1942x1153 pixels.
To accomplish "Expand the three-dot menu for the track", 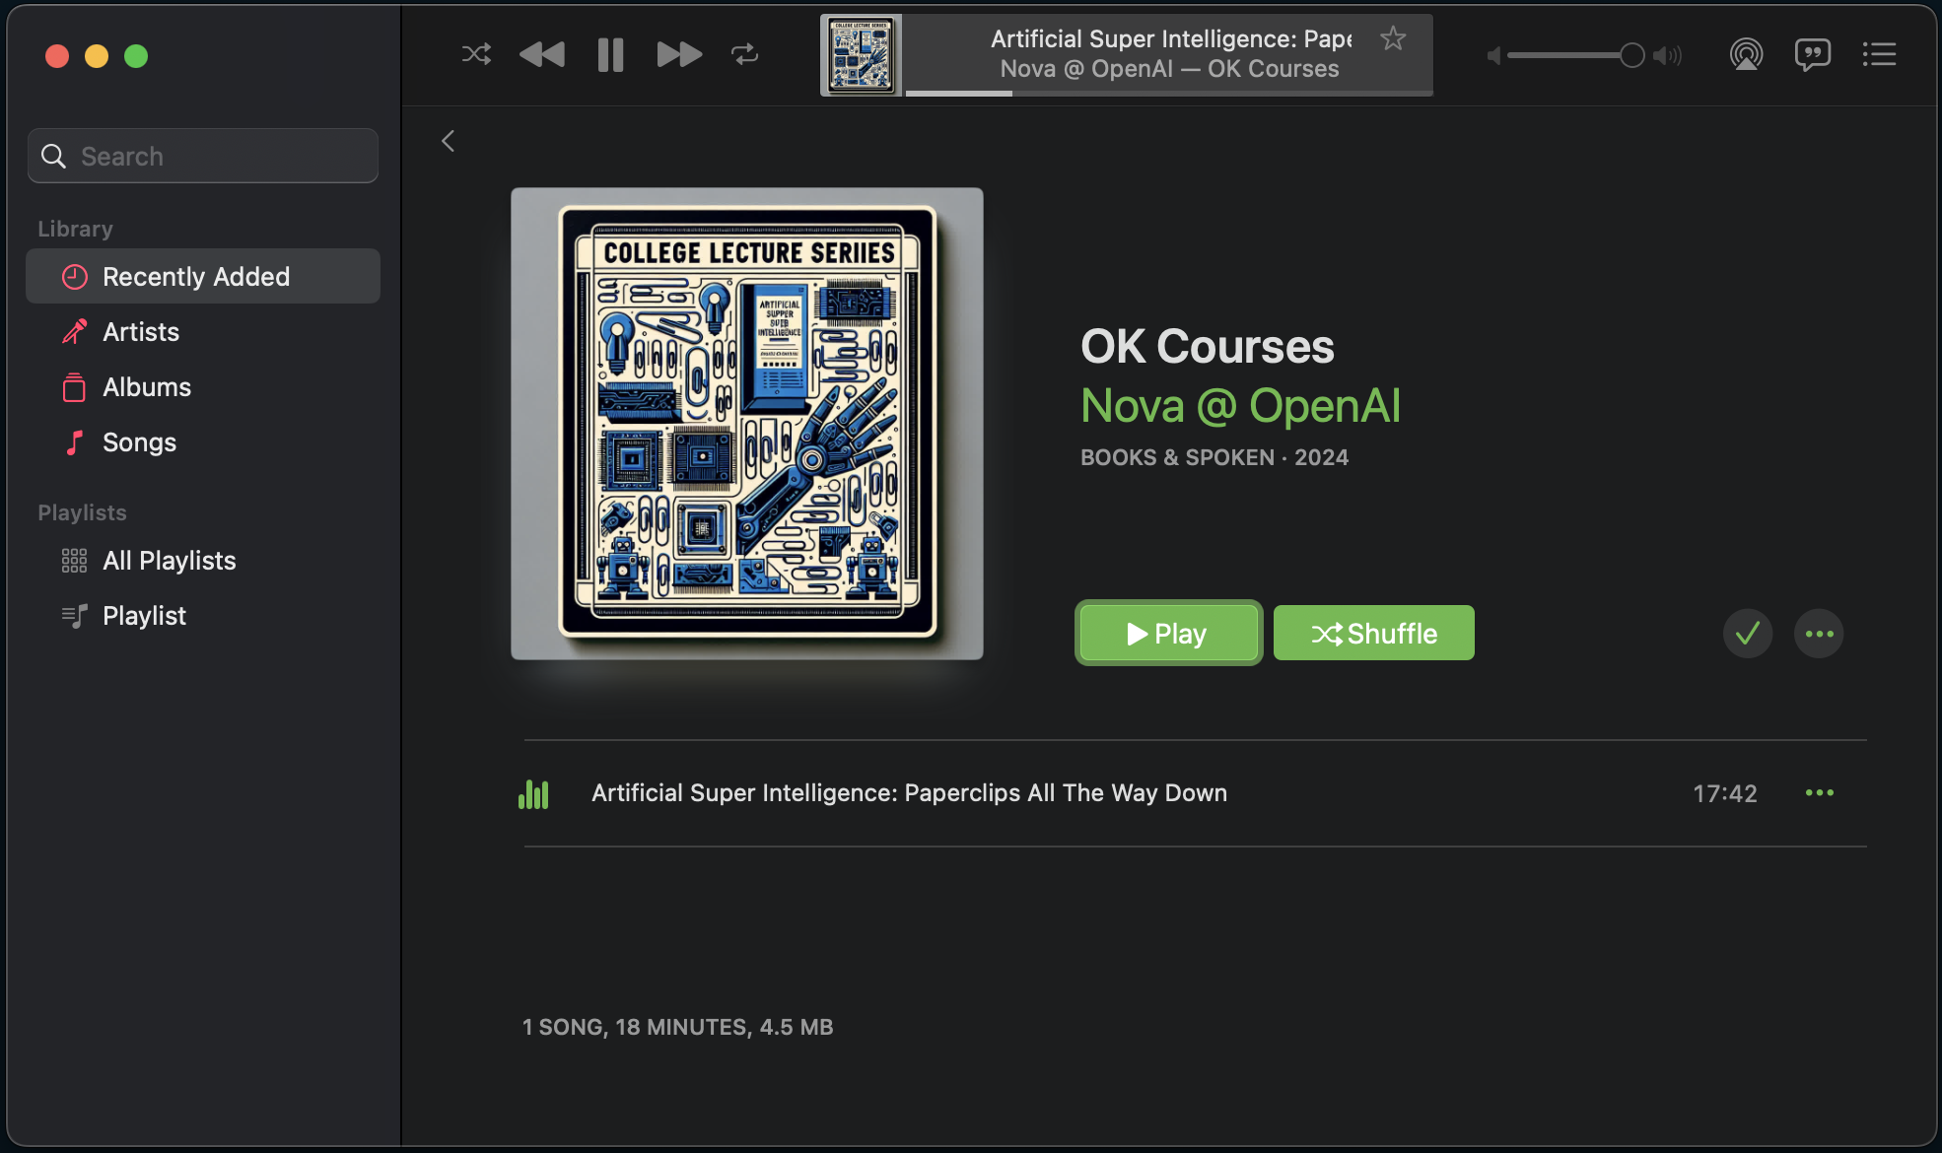I will [1820, 792].
